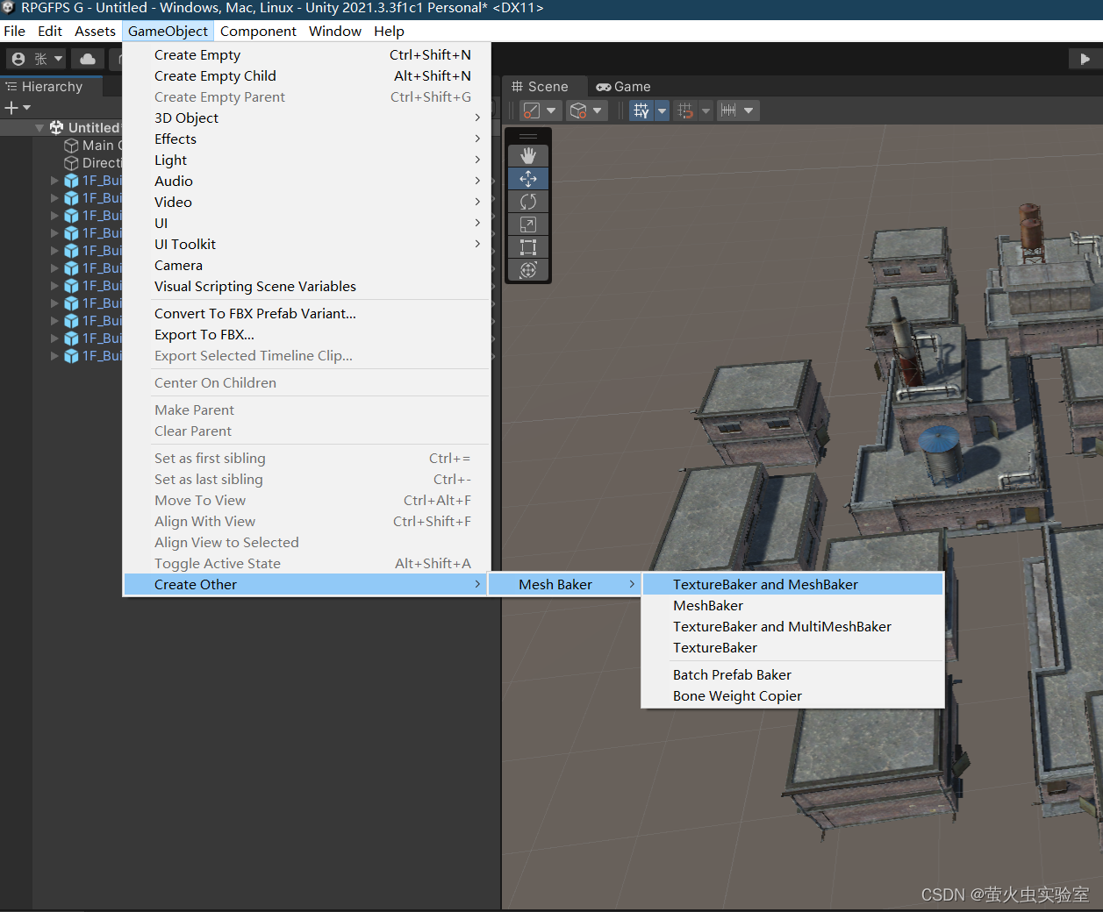Select Directional Light in Hierarchy

pos(93,163)
